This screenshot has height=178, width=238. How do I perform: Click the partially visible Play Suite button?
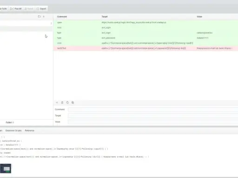(x=3, y=9)
